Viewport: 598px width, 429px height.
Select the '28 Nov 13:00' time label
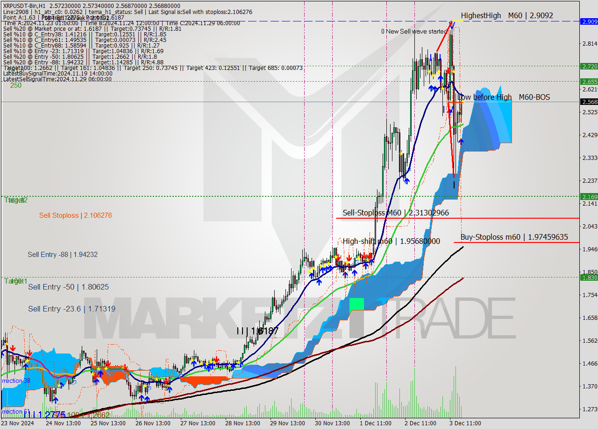(x=242, y=423)
